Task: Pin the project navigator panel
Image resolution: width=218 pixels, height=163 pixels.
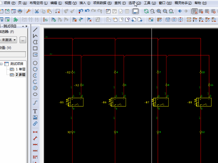Action: tap(23, 26)
